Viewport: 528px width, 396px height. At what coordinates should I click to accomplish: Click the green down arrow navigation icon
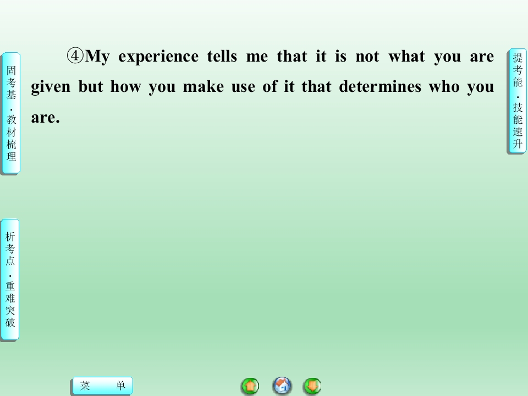tap(312, 386)
